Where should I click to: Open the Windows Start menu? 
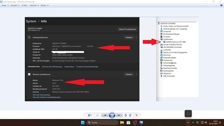pos(83,122)
